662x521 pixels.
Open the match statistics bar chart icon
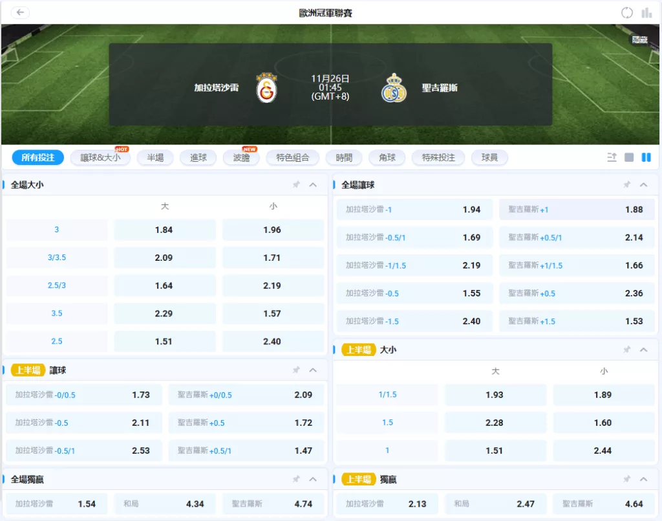tap(646, 13)
